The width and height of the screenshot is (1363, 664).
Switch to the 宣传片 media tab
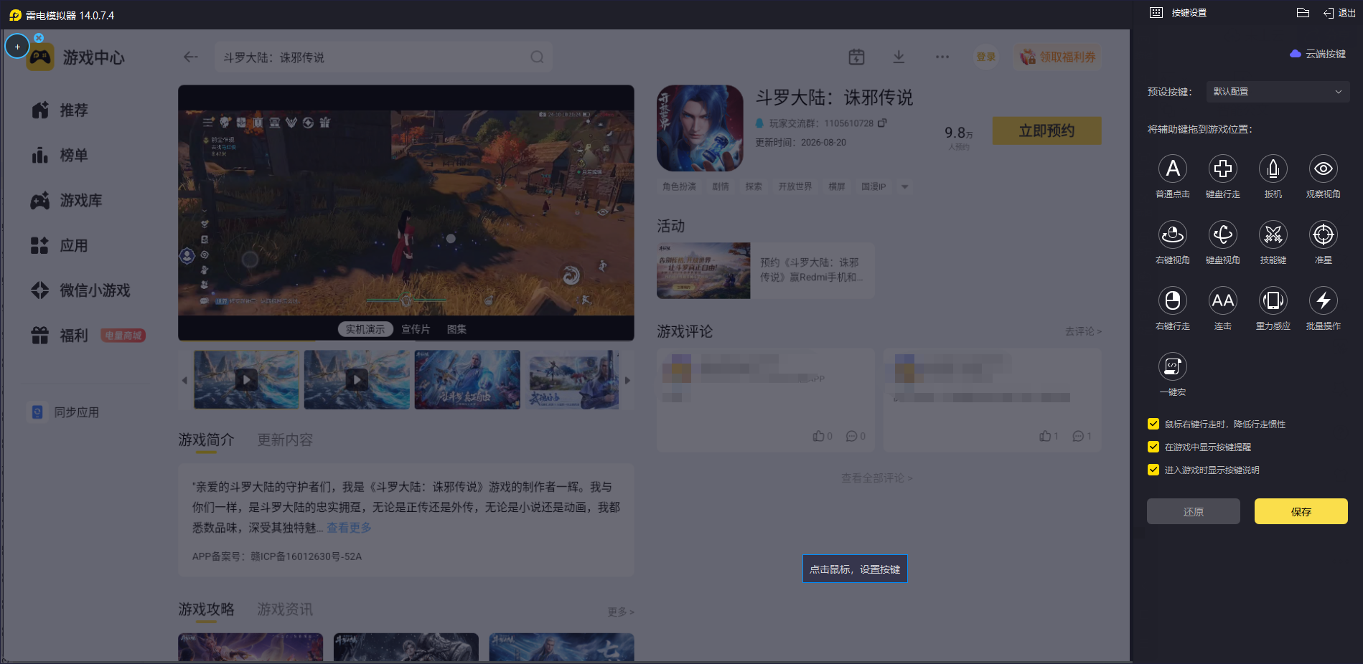[416, 329]
